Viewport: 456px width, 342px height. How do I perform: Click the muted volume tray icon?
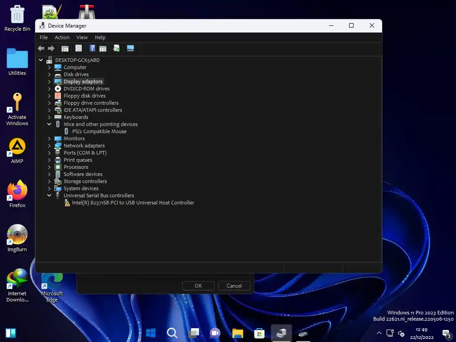point(401,333)
